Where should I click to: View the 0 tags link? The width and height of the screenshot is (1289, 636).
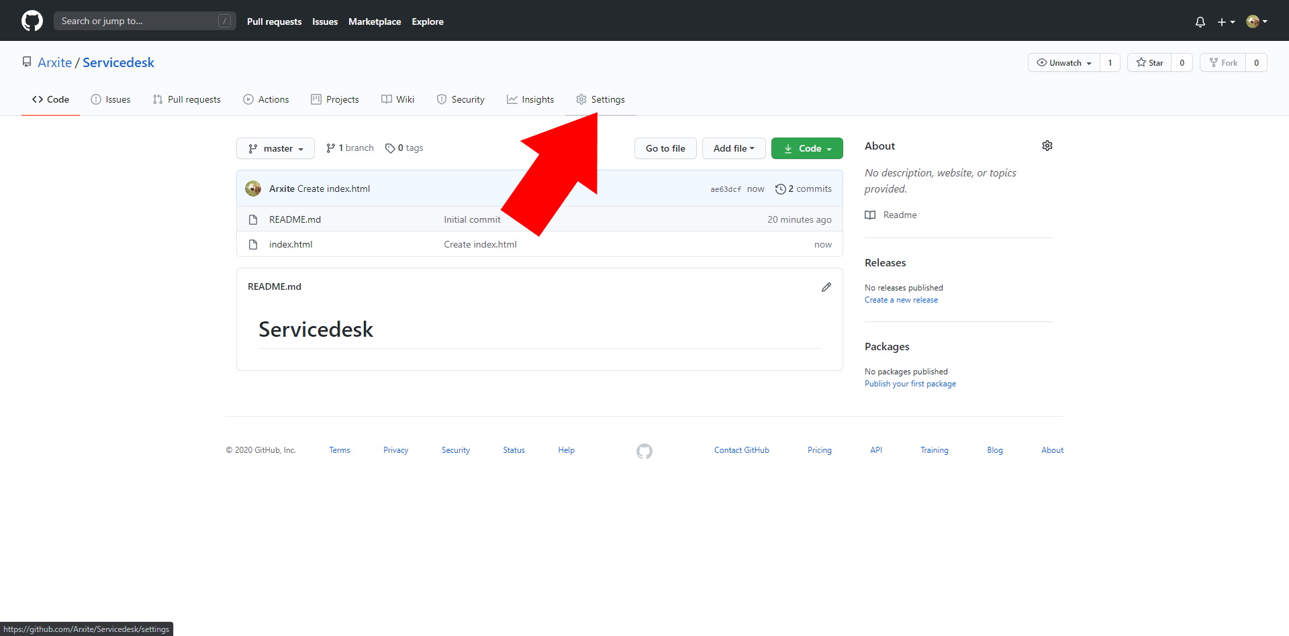pyautogui.click(x=404, y=148)
